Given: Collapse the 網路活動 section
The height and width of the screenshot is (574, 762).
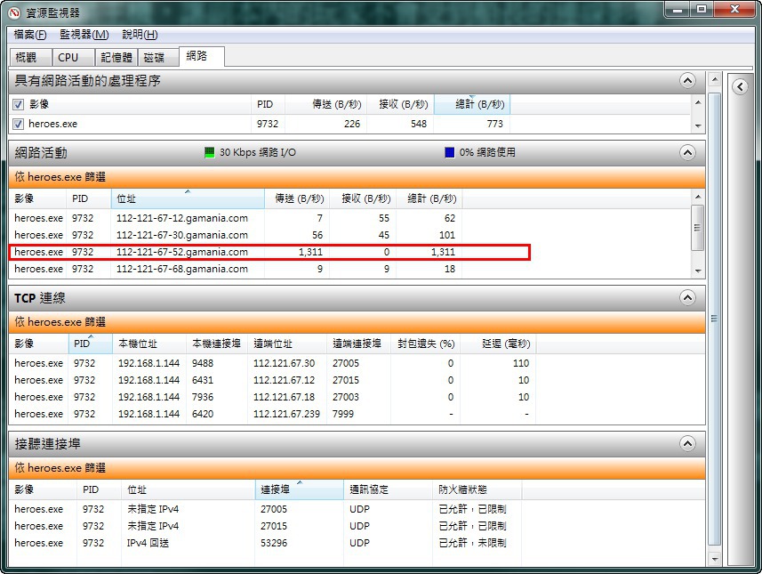Looking at the screenshot, I should point(687,153).
